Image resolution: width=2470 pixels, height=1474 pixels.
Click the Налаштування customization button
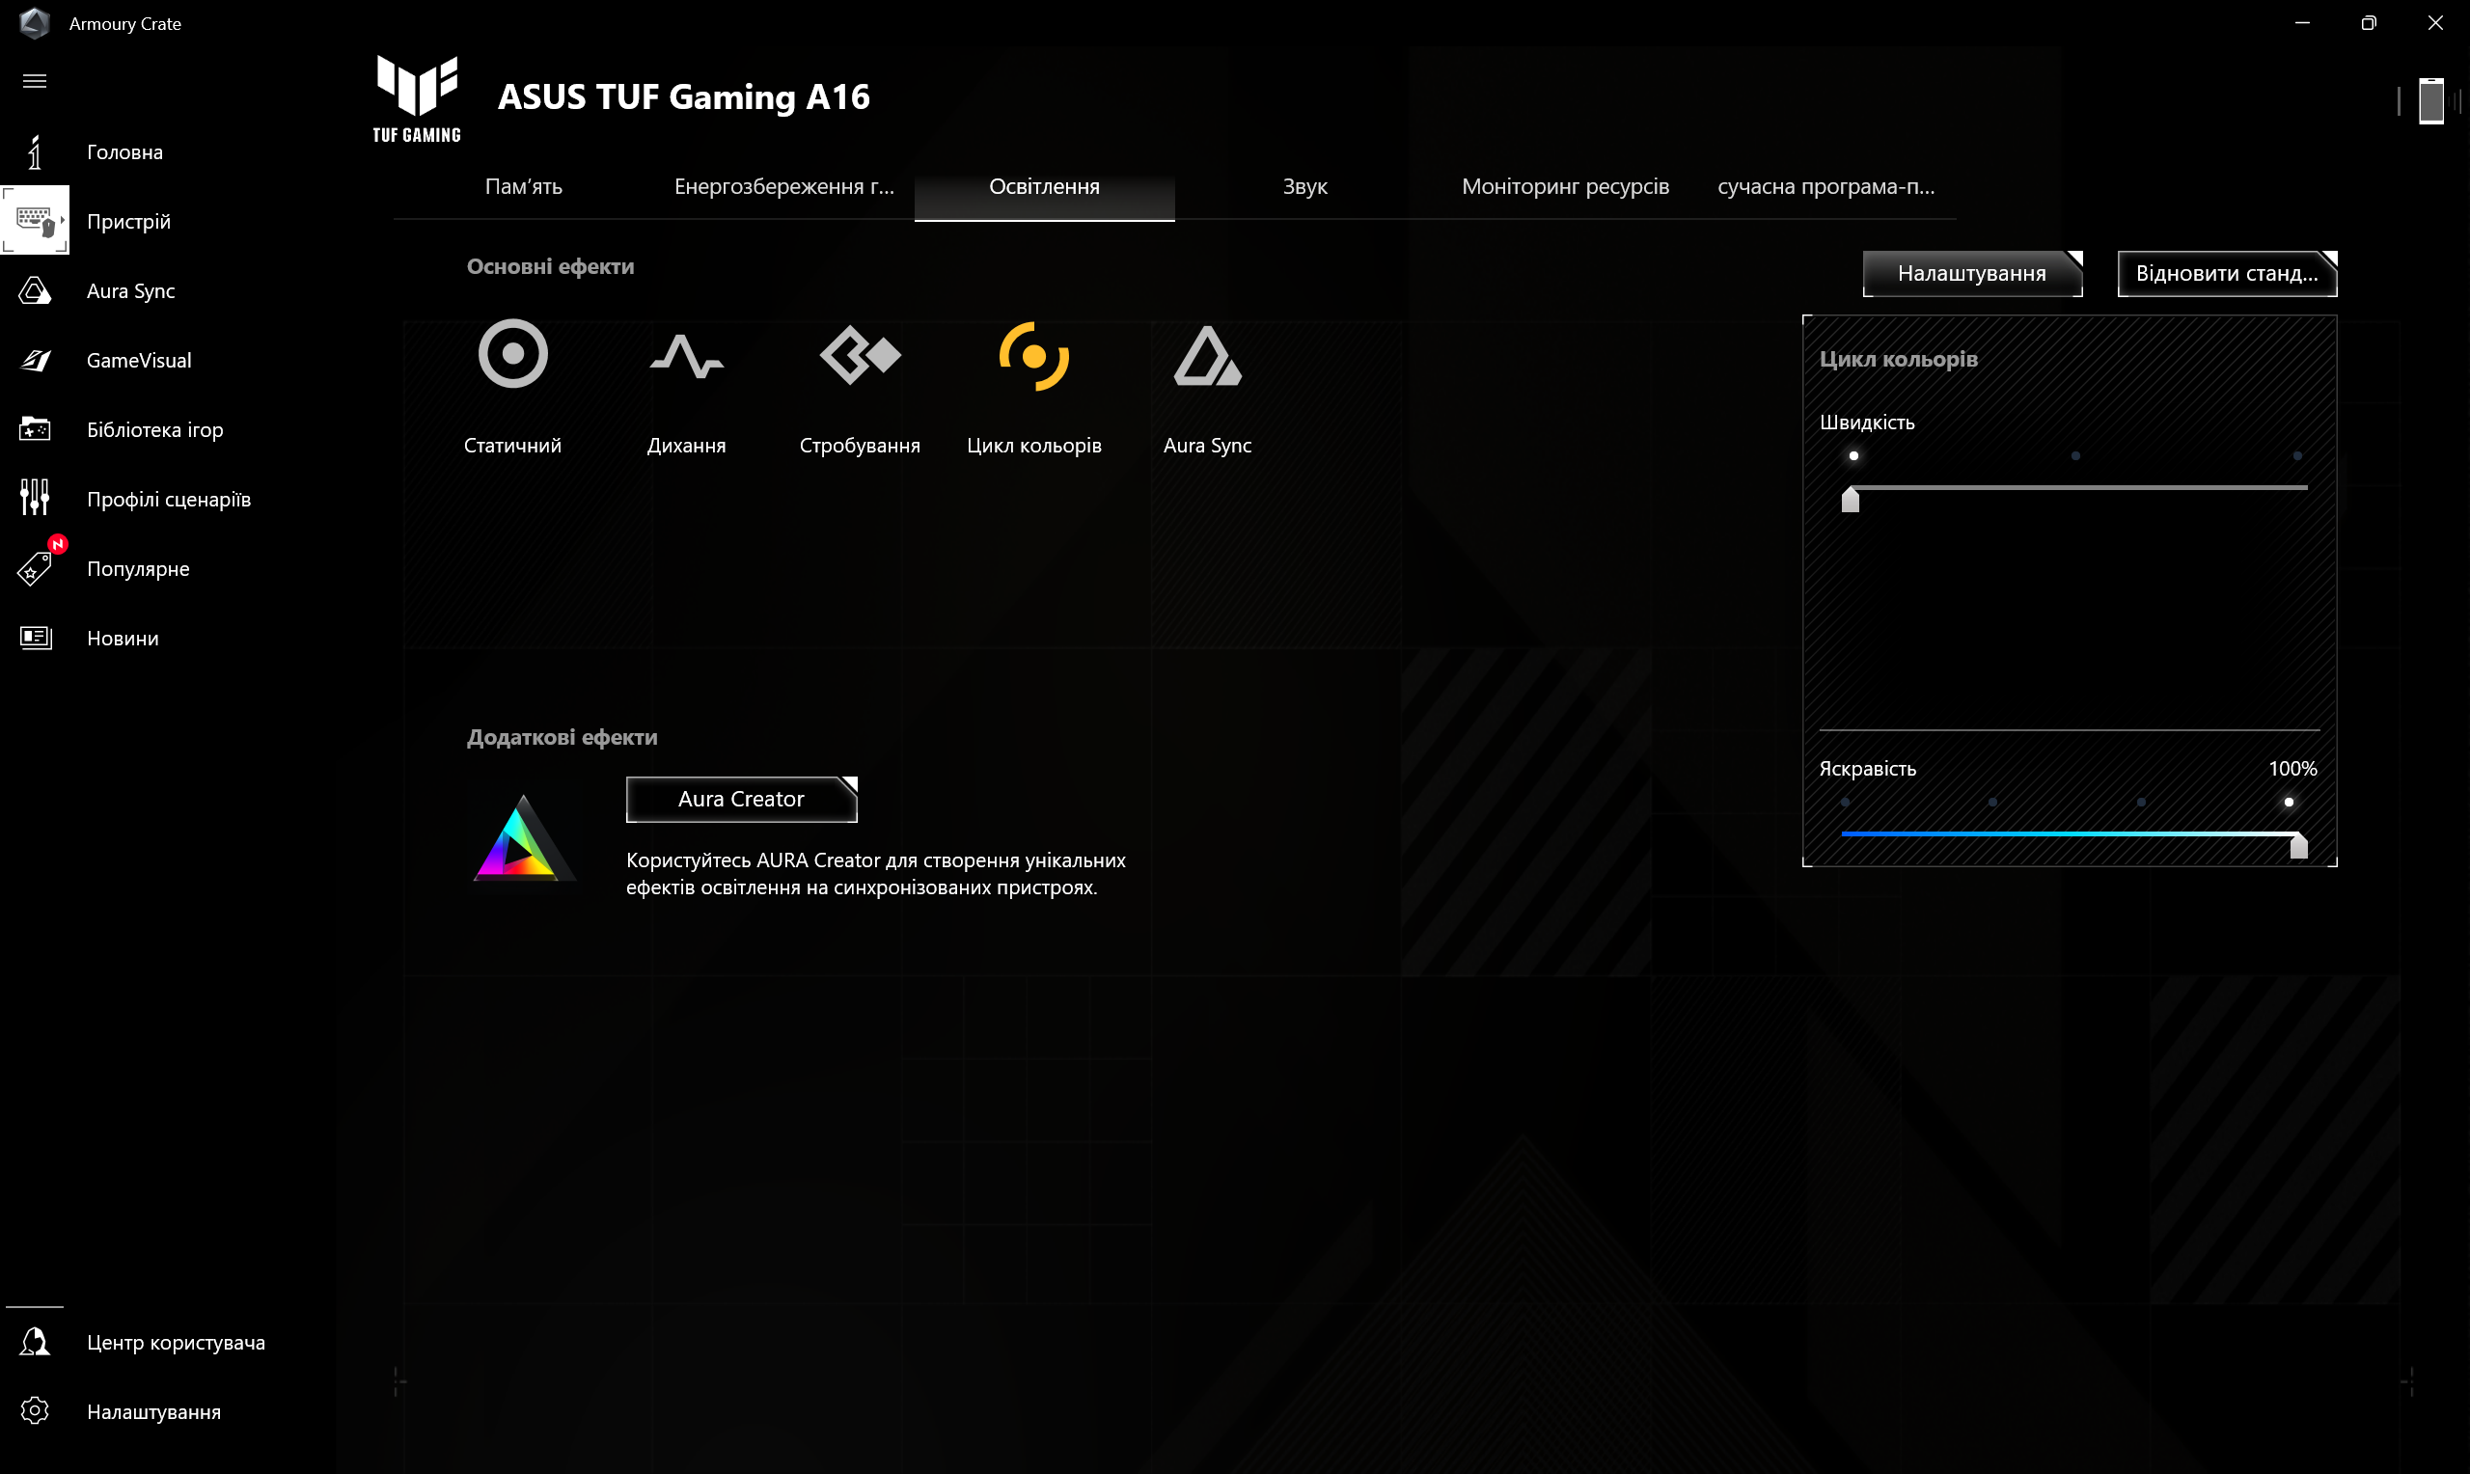tap(1972, 273)
